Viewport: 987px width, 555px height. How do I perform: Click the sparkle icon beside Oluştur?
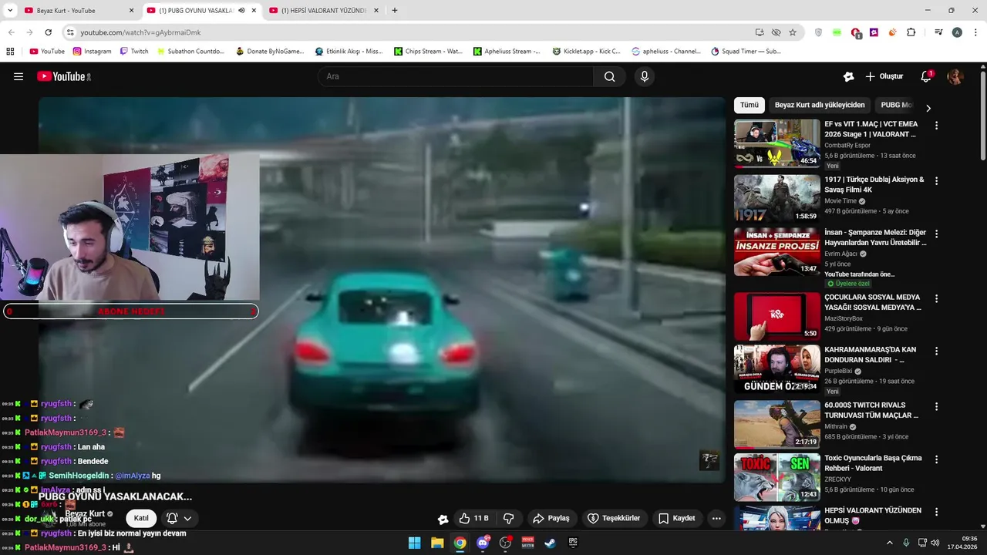849,76
